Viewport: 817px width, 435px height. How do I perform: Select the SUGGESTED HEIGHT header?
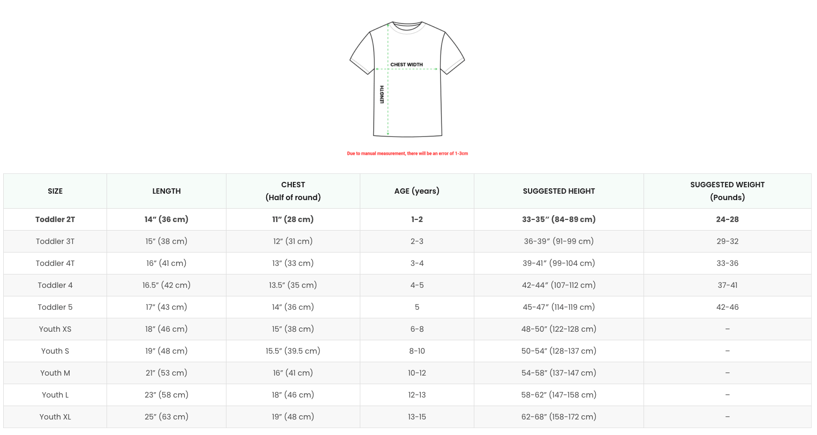click(559, 191)
